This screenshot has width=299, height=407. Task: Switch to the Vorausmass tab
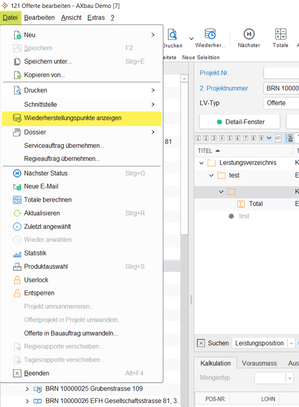[259, 363]
